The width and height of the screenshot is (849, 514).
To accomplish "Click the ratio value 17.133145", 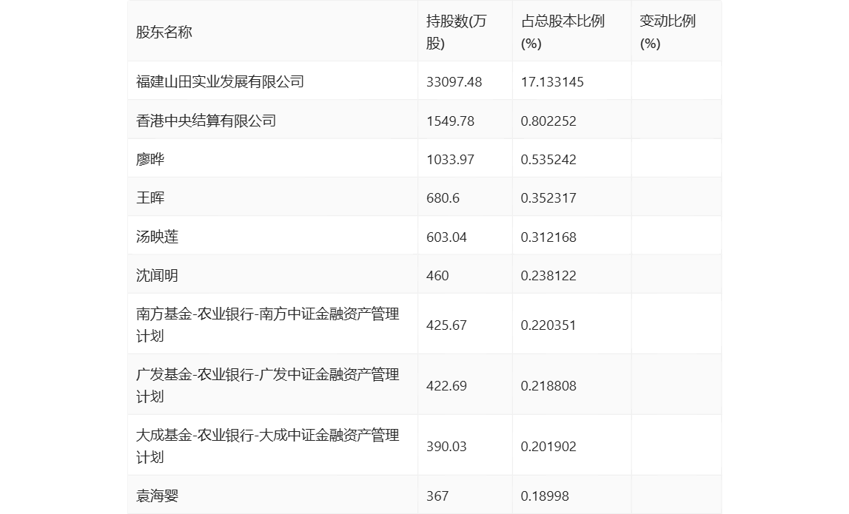I will pyautogui.click(x=552, y=81).
